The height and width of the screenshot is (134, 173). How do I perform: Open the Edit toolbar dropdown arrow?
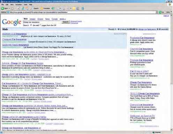(x=70, y=8)
